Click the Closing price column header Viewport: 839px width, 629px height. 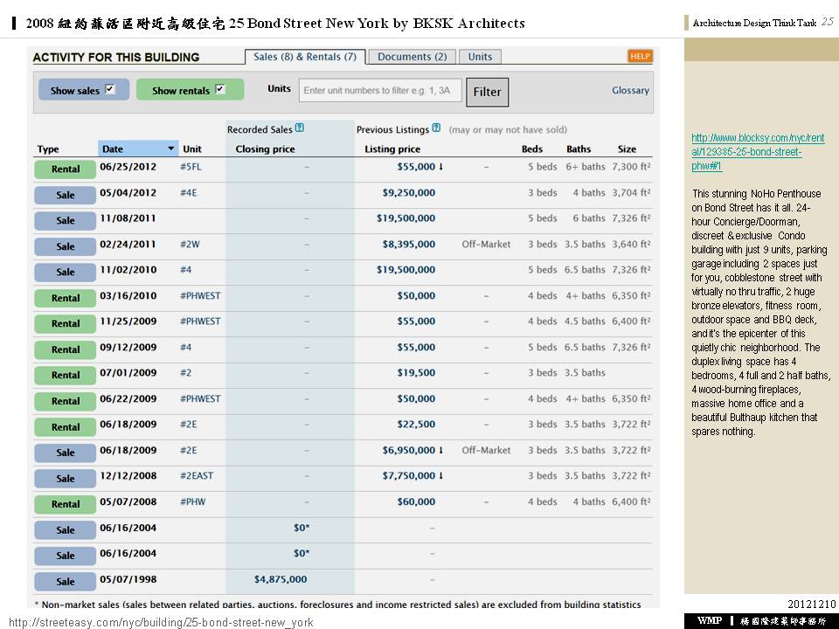(x=265, y=149)
